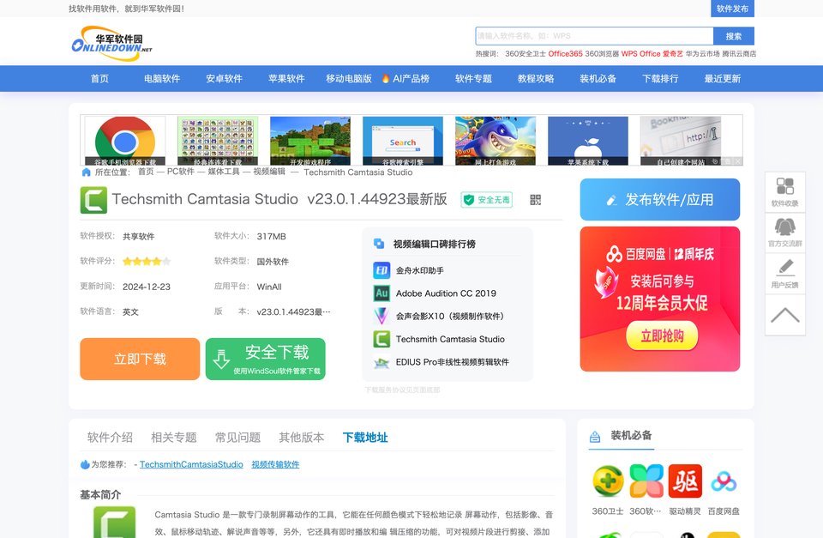Switch to the 下载地址 tab

click(365, 437)
